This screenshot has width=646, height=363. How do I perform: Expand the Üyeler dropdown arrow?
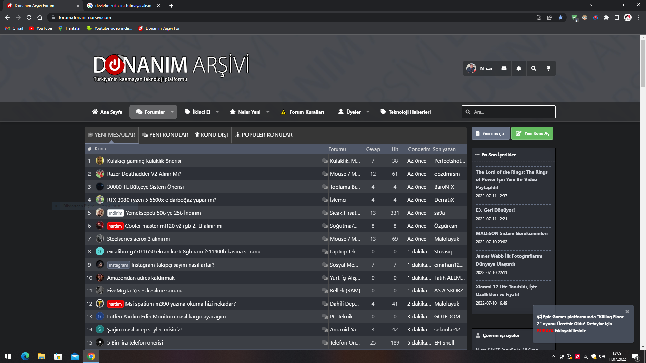point(368,112)
